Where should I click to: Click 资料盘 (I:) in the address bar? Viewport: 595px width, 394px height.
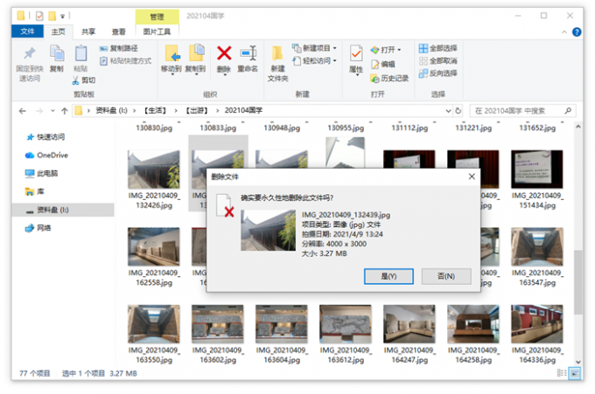[111, 110]
